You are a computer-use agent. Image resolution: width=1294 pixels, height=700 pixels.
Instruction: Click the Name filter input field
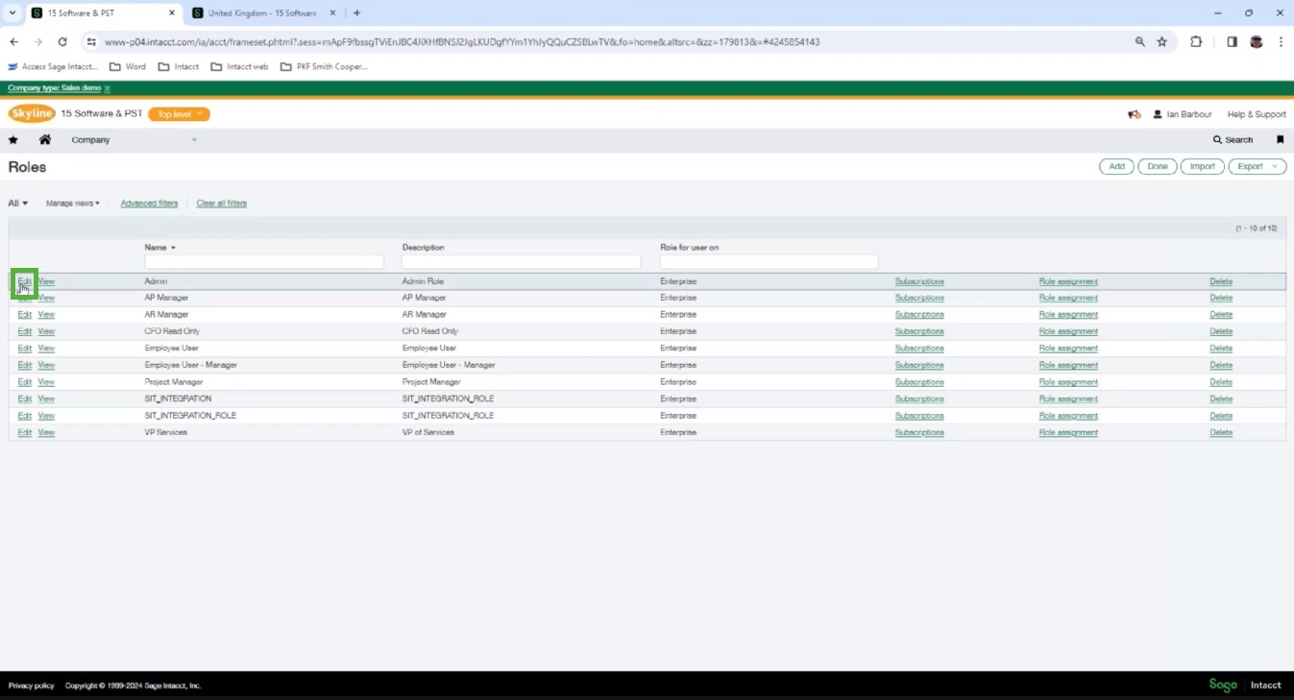[x=263, y=262]
